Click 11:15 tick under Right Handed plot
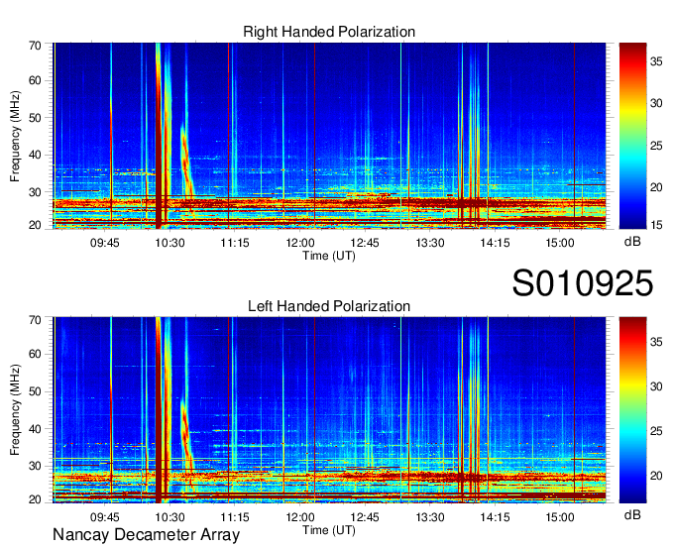 click(x=235, y=243)
